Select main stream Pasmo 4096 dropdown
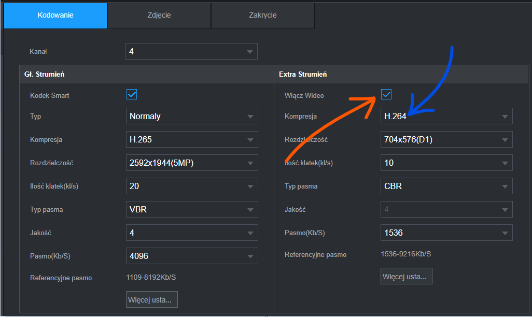Viewport: 532px width, 317px height. pyautogui.click(x=192, y=256)
